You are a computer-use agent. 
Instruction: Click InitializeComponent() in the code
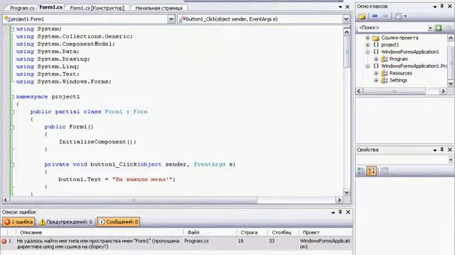pyautogui.click(x=97, y=142)
